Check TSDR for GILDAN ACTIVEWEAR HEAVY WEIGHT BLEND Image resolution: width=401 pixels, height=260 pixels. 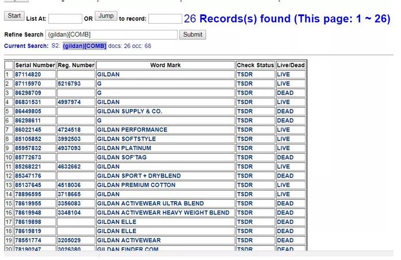click(245, 213)
